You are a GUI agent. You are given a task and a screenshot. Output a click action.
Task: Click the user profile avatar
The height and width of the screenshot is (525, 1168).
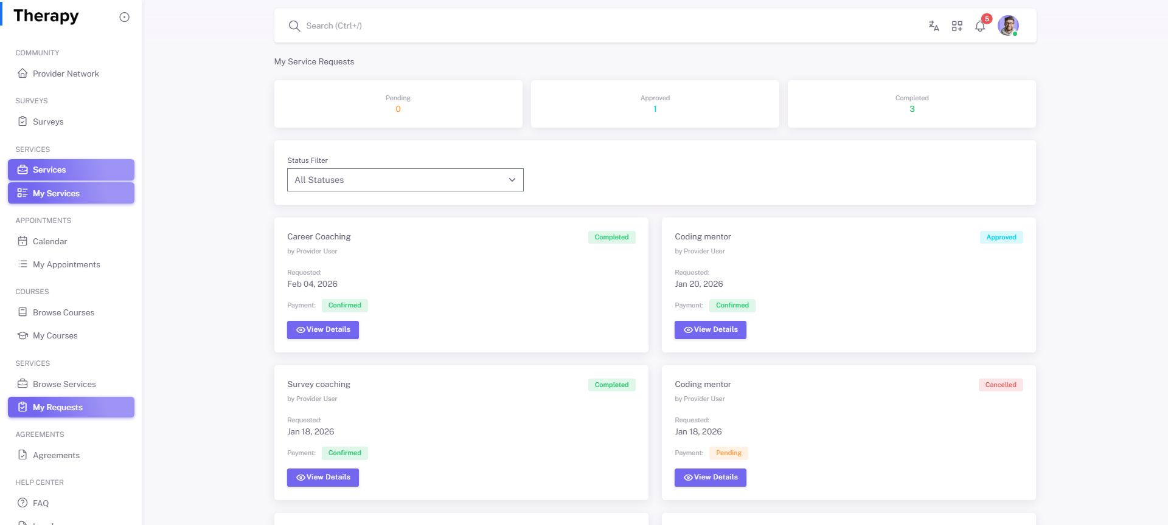(1007, 26)
